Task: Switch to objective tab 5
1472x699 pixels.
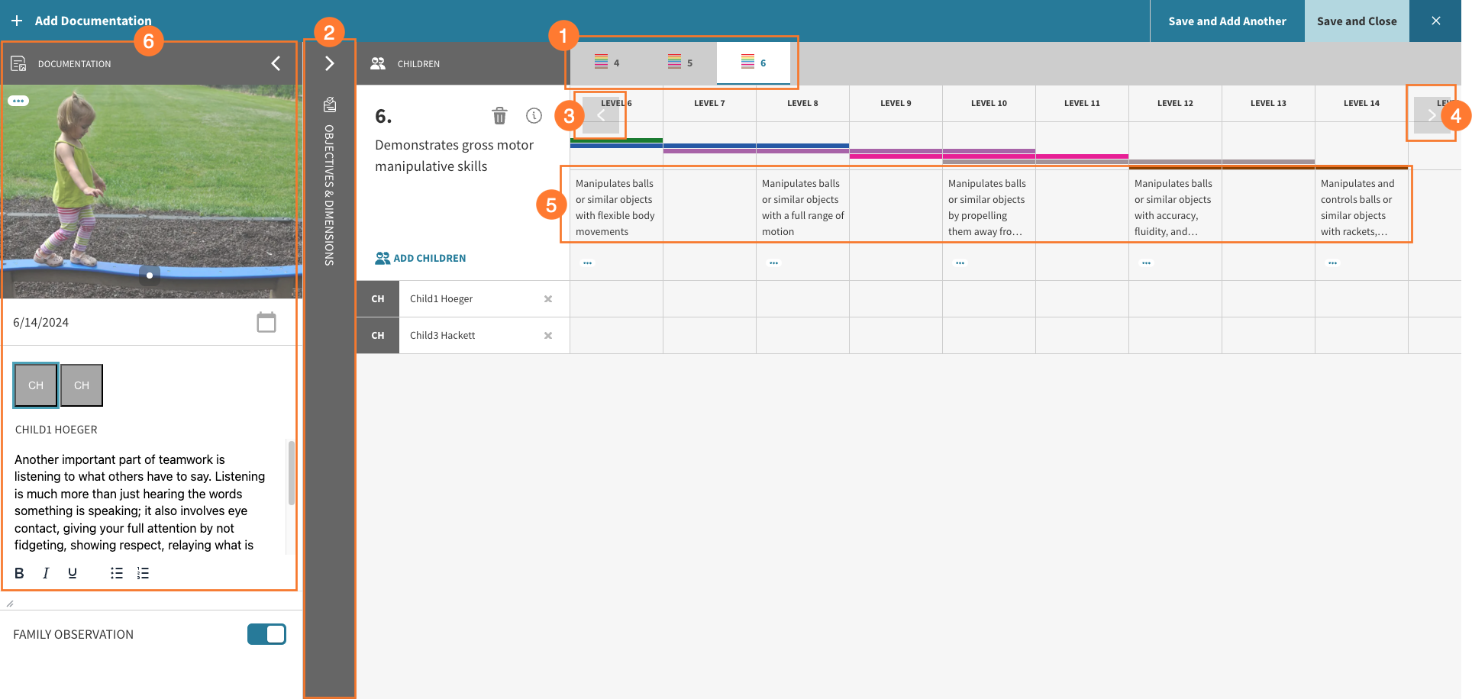Action: click(x=679, y=63)
